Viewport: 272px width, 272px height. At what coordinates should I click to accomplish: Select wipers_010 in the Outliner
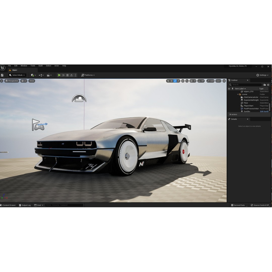pyautogui.click(x=248, y=92)
